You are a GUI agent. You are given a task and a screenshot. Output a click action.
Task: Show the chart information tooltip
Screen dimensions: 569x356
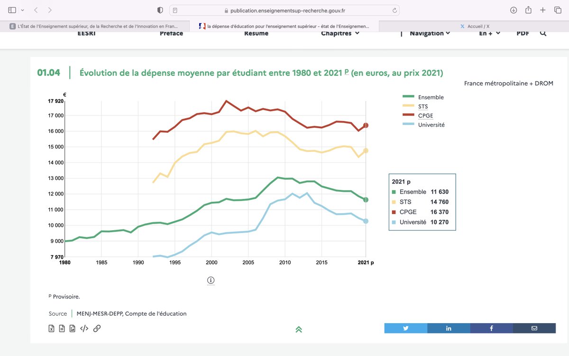(x=211, y=280)
